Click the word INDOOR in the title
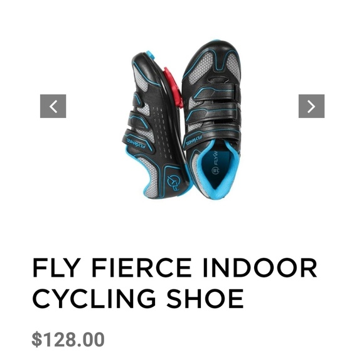The height and width of the screenshot is (364, 364). pos(260,267)
